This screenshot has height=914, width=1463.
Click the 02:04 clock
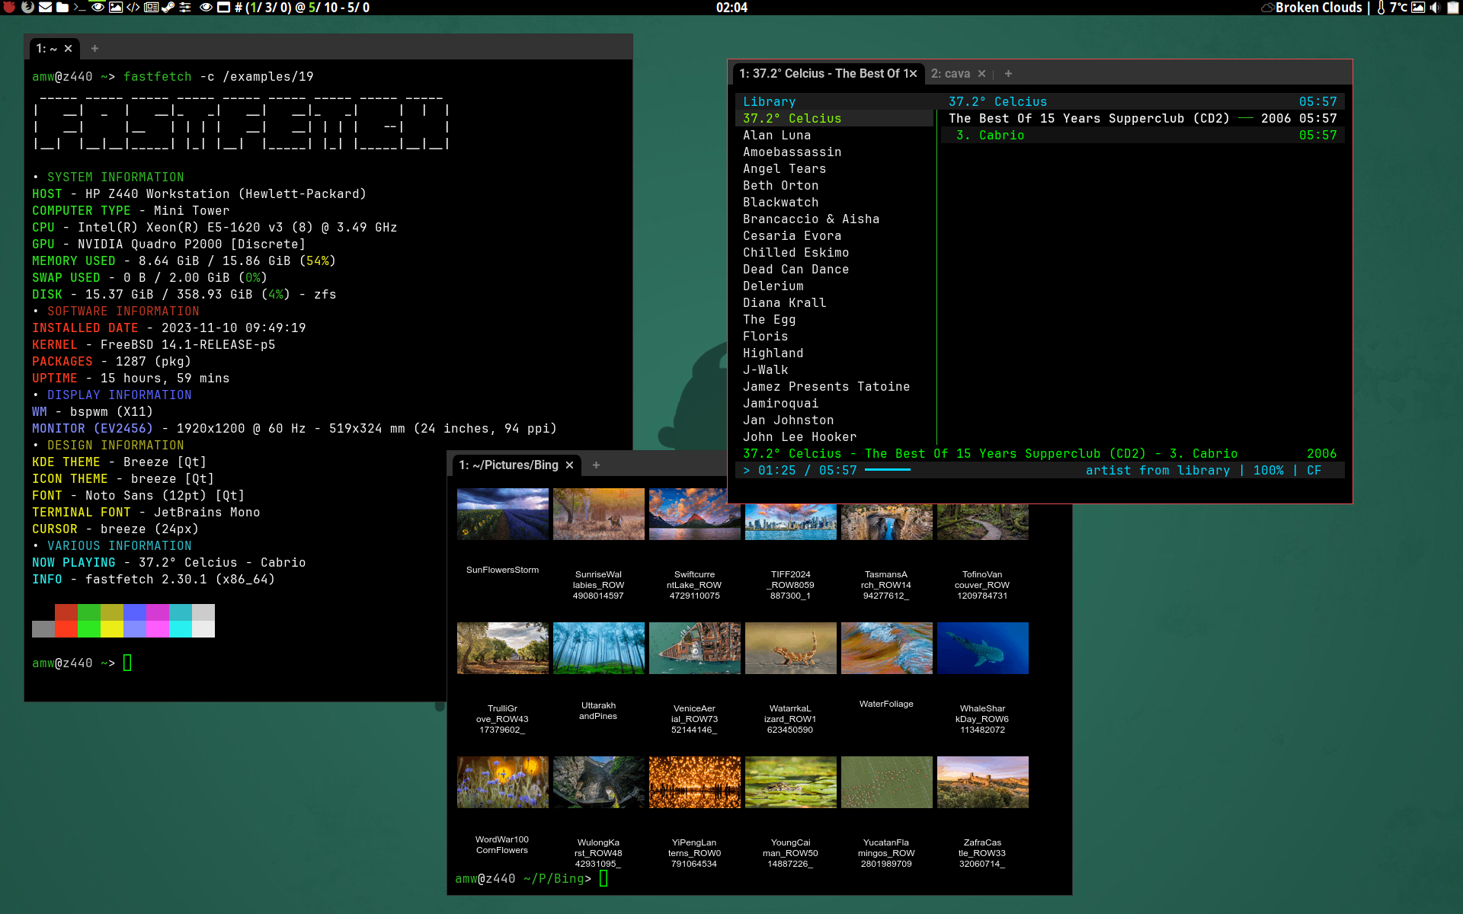point(731,8)
